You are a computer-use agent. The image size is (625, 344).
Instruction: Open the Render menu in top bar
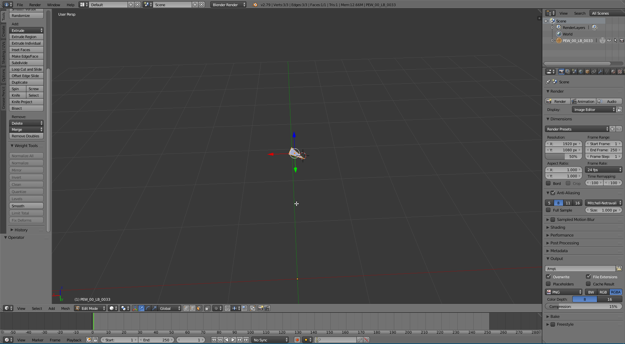(x=35, y=5)
